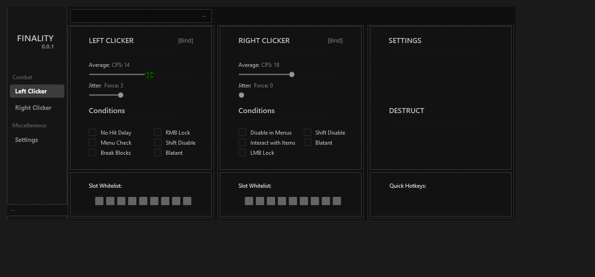Select first slot in Right Clicker whitelist

[249, 201]
